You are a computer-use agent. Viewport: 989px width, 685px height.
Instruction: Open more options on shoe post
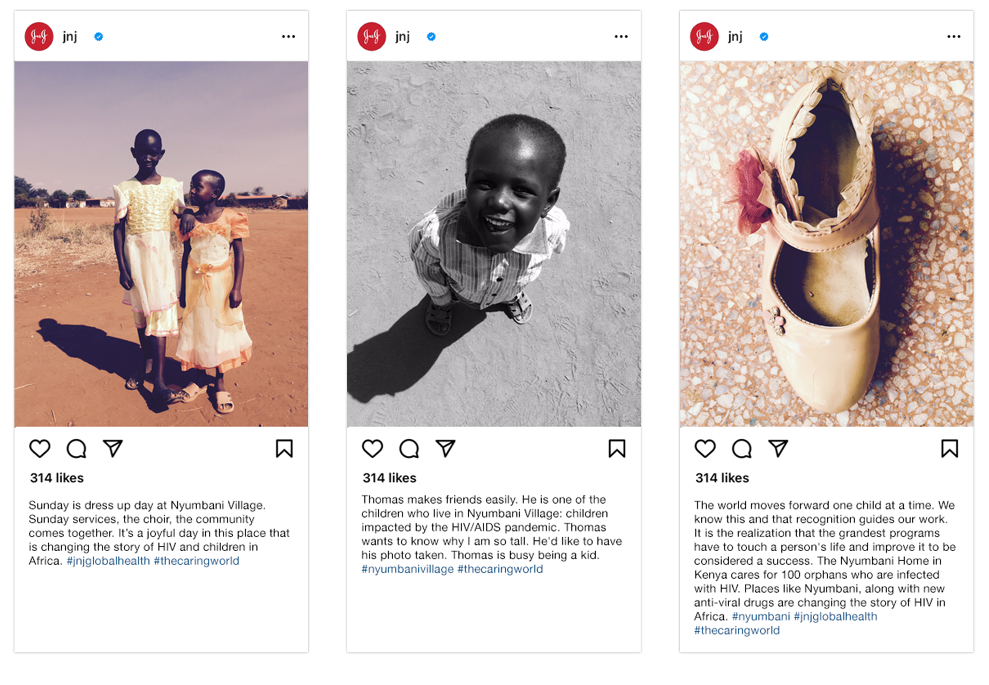[x=954, y=36]
